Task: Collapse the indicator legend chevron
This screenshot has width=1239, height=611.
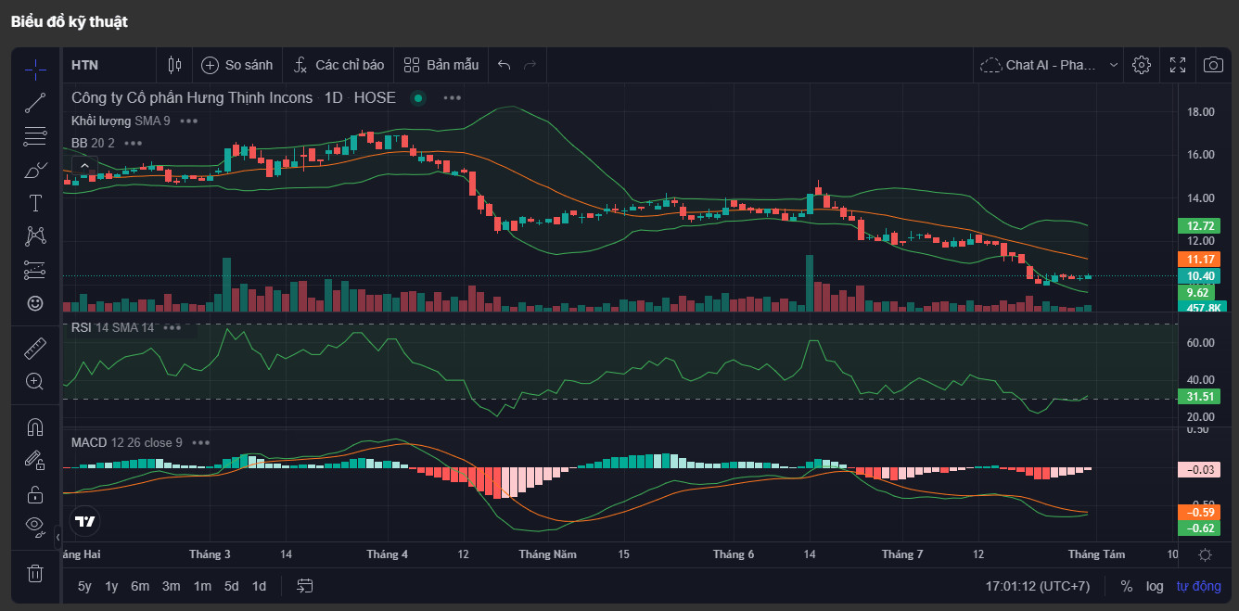Action: point(84,166)
